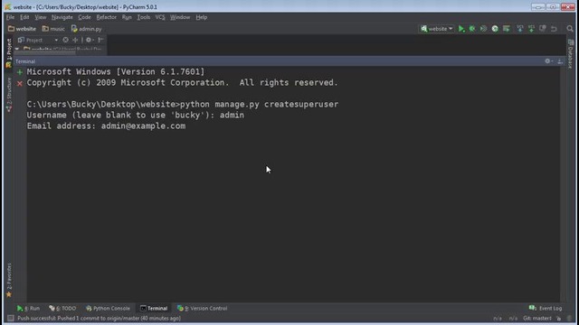Viewport: 579px width, 325px height.
Task: Open the VCS menu
Action: [x=160, y=17]
